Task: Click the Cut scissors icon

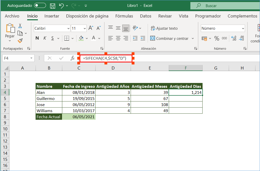Action: (20, 26)
